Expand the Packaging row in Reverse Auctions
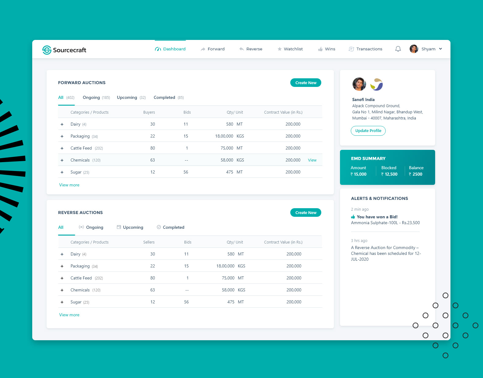483x378 pixels. point(62,266)
